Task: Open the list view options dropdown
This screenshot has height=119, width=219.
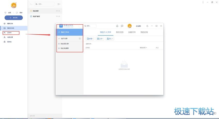Action: (x=59, y=4)
